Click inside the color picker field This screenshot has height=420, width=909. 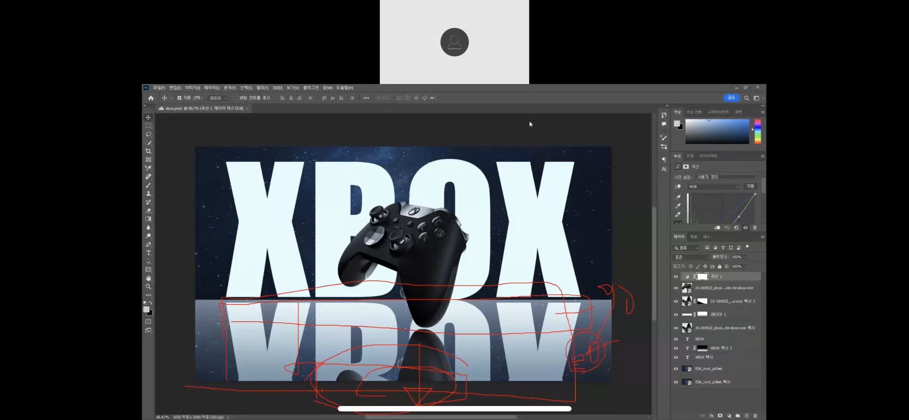(x=717, y=131)
